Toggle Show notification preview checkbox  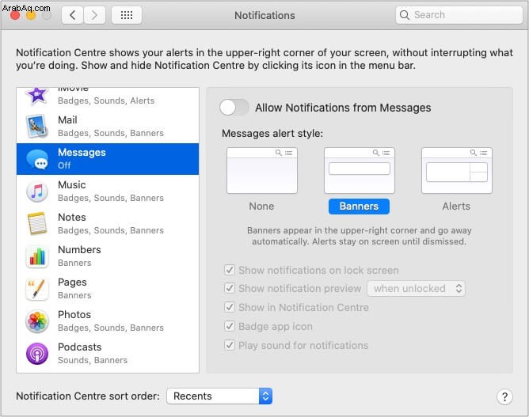point(230,288)
